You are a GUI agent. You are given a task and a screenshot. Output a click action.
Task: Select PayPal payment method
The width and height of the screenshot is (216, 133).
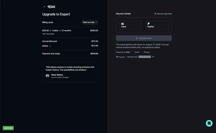(x=157, y=25)
